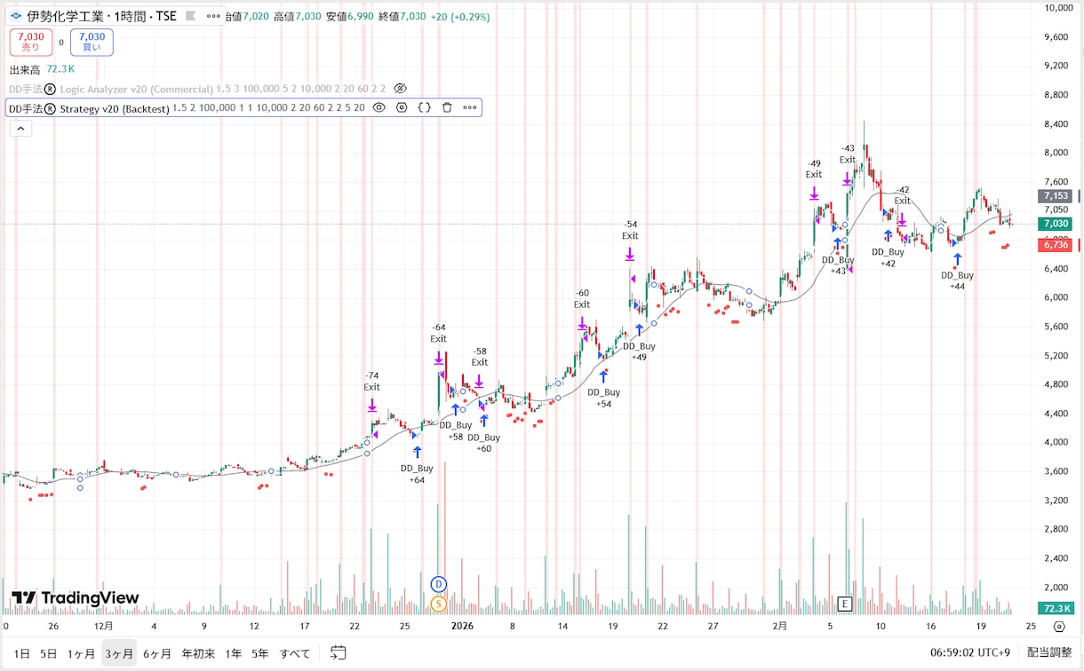
Task: Click the 高値7,030 high value
Action: click(x=296, y=16)
